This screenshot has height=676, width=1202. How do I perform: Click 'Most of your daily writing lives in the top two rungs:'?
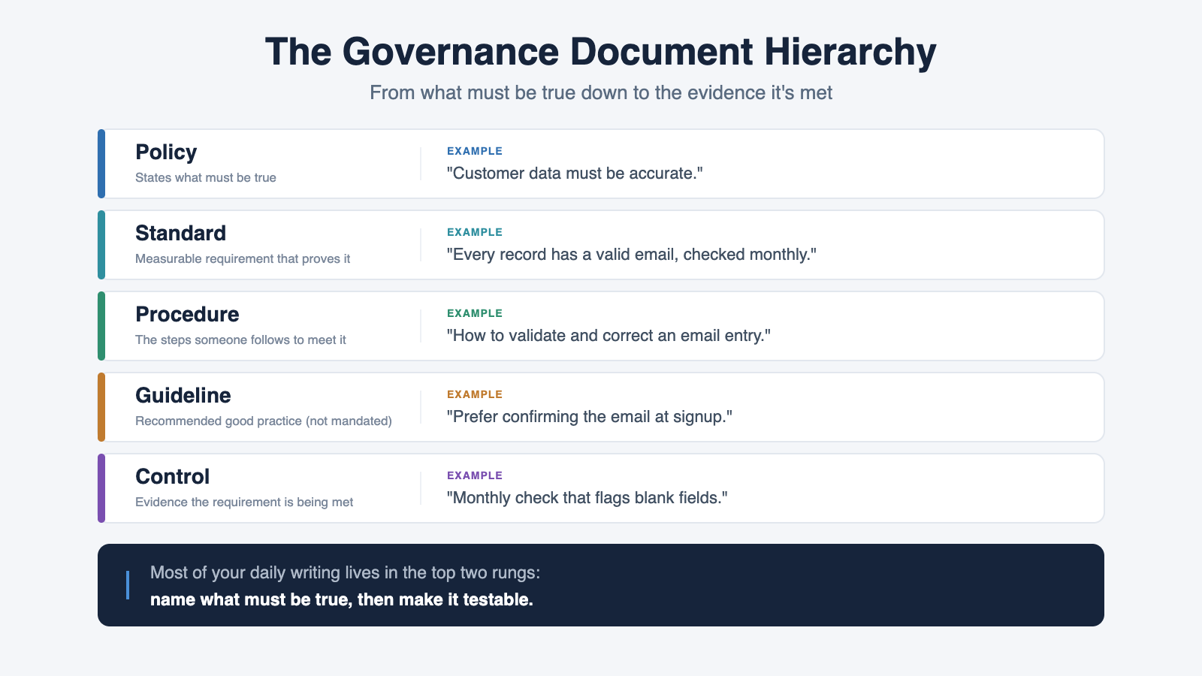click(345, 572)
